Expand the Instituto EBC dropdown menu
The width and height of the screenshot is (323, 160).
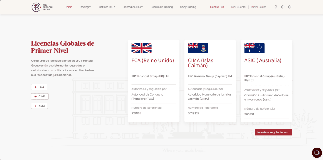point(107,7)
